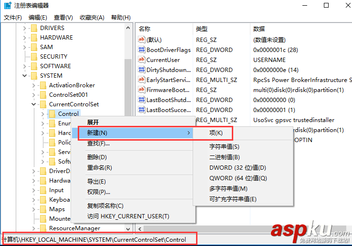Click the SAM folder icon
The width and height of the screenshot is (352, 246).
coord(34,47)
